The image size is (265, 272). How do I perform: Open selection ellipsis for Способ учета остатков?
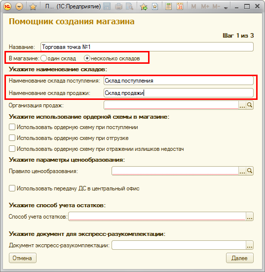point(250,217)
